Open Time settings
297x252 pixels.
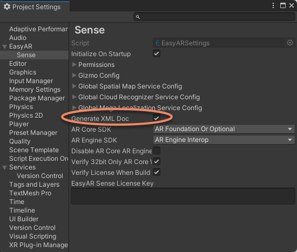pyautogui.click(x=17, y=202)
